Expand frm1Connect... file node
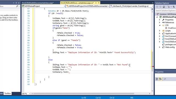 159,36
